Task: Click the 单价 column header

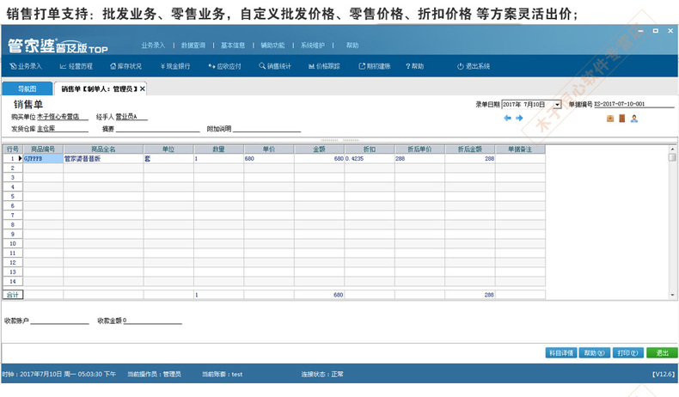Action: coord(269,149)
